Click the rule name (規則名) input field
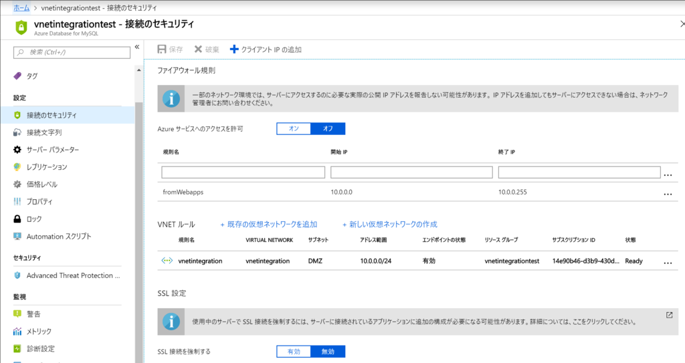685x363 pixels. click(243, 172)
